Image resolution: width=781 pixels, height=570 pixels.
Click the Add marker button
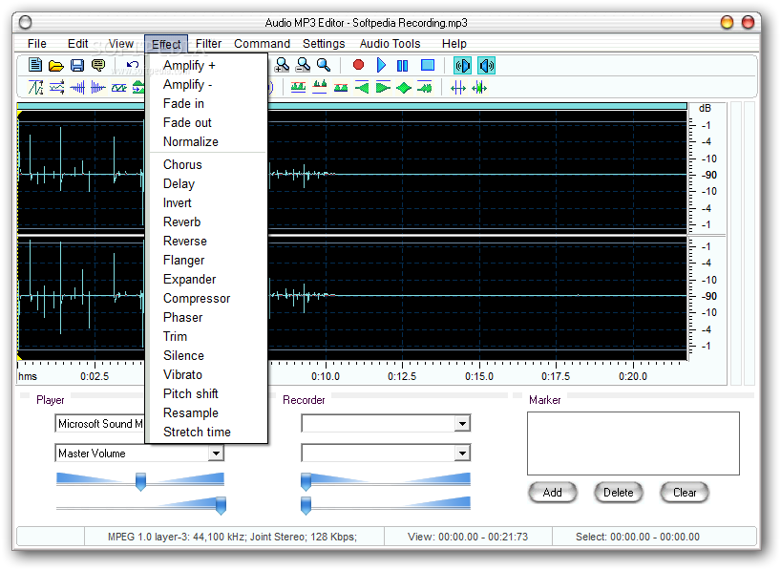click(x=553, y=493)
